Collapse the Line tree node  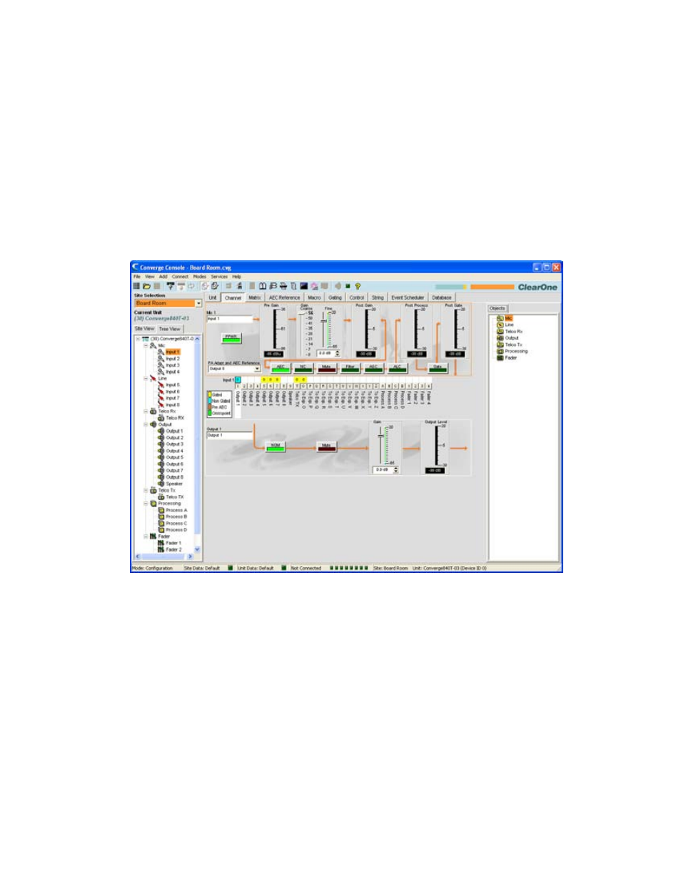pos(146,378)
